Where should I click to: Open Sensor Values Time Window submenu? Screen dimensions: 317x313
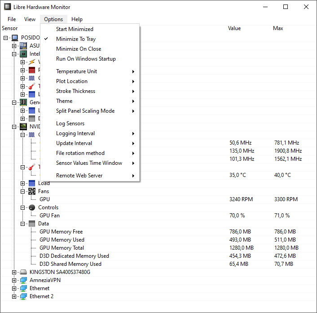pos(90,163)
